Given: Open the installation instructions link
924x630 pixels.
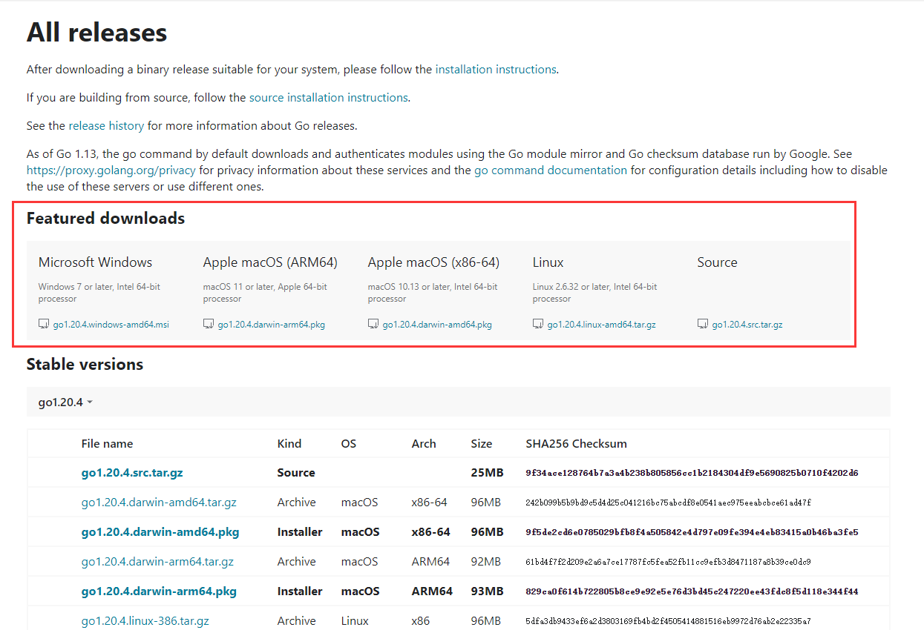Looking at the screenshot, I should 496,69.
